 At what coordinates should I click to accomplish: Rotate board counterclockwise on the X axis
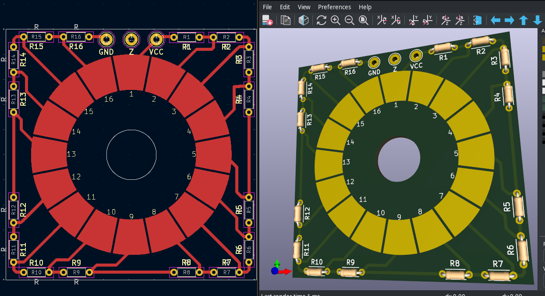396,20
